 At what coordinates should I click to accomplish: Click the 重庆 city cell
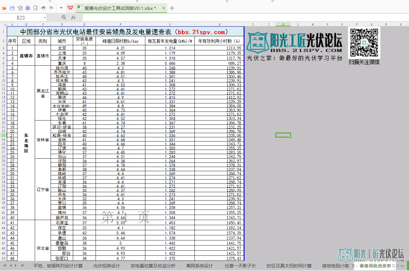click(x=62, y=63)
